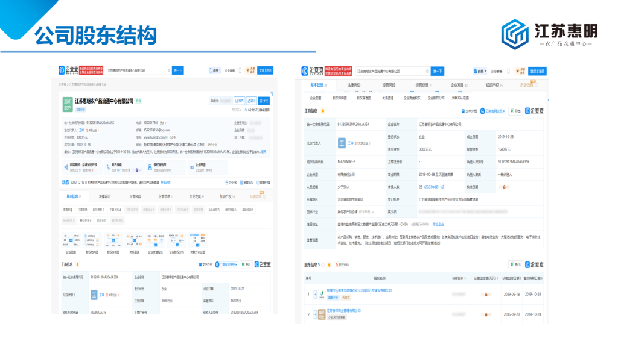The image size is (618, 347).
Task: Open the 企业图谱 card under the company summary
Action: 208,167
